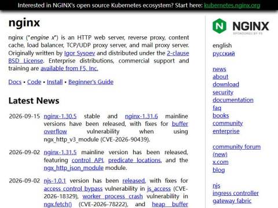Open the gateway fabric sidebar link

tap(232, 201)
